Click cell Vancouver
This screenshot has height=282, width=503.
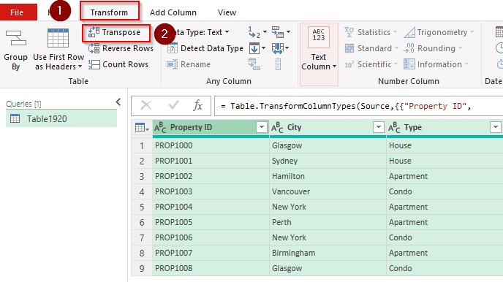(328, 191)
